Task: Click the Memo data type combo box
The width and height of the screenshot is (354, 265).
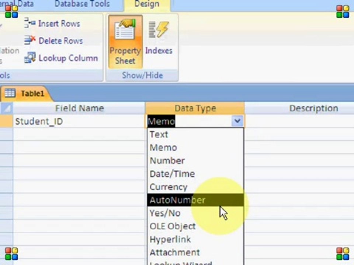Action: click(195, 121)
